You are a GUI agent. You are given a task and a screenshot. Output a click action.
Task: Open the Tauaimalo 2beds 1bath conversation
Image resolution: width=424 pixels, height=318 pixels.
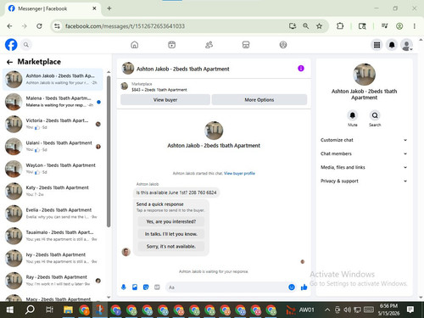pos(53,236)
